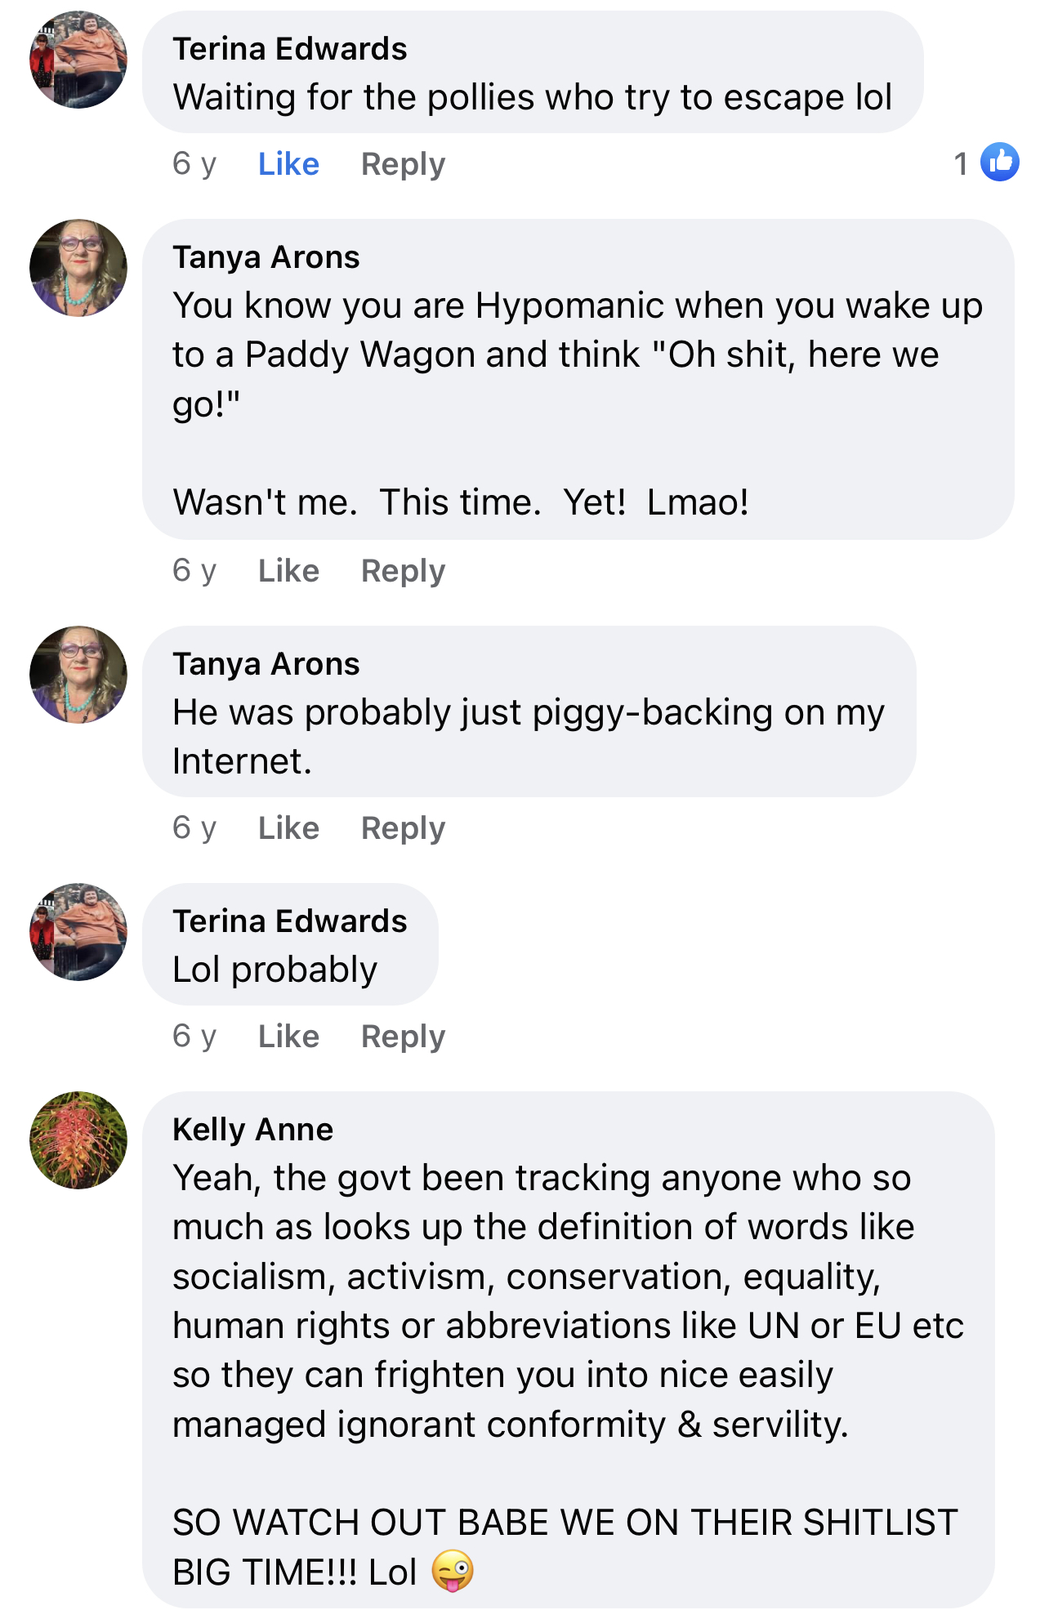Like the 'Lol probably' comment

point(288,1037)
